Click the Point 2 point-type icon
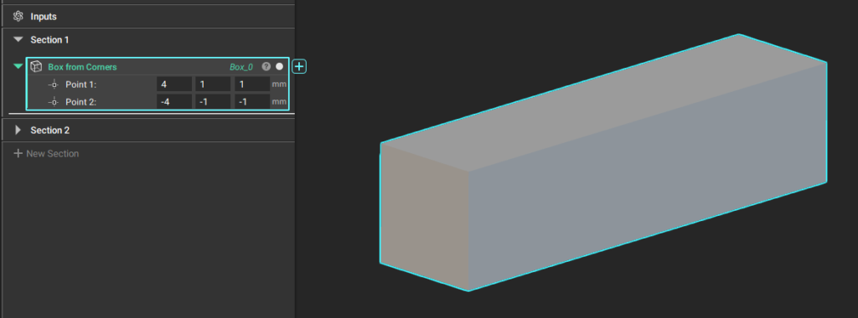 [53, 101]
